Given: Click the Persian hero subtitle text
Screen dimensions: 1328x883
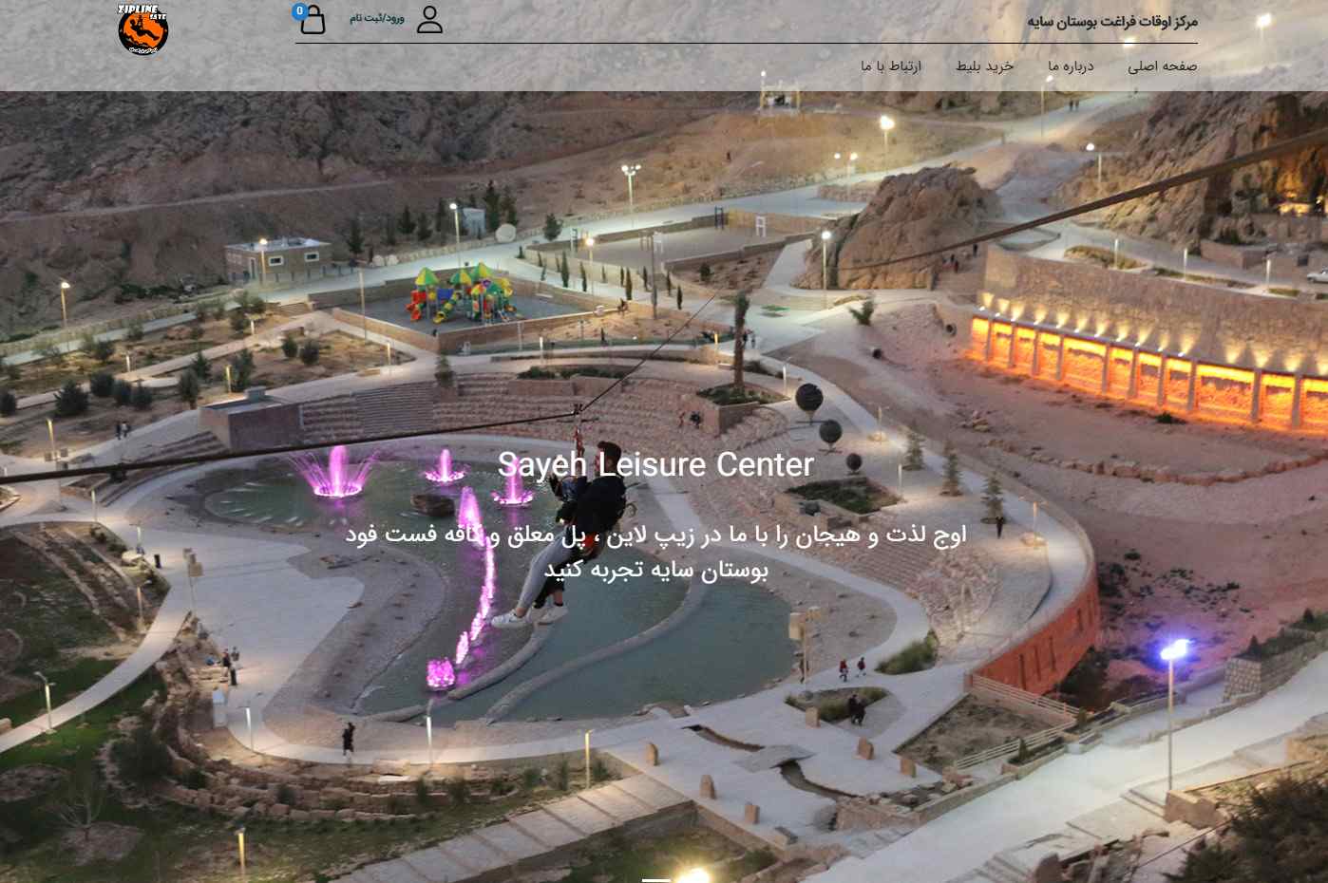Looking at the screenshot, I should [655, 552].
